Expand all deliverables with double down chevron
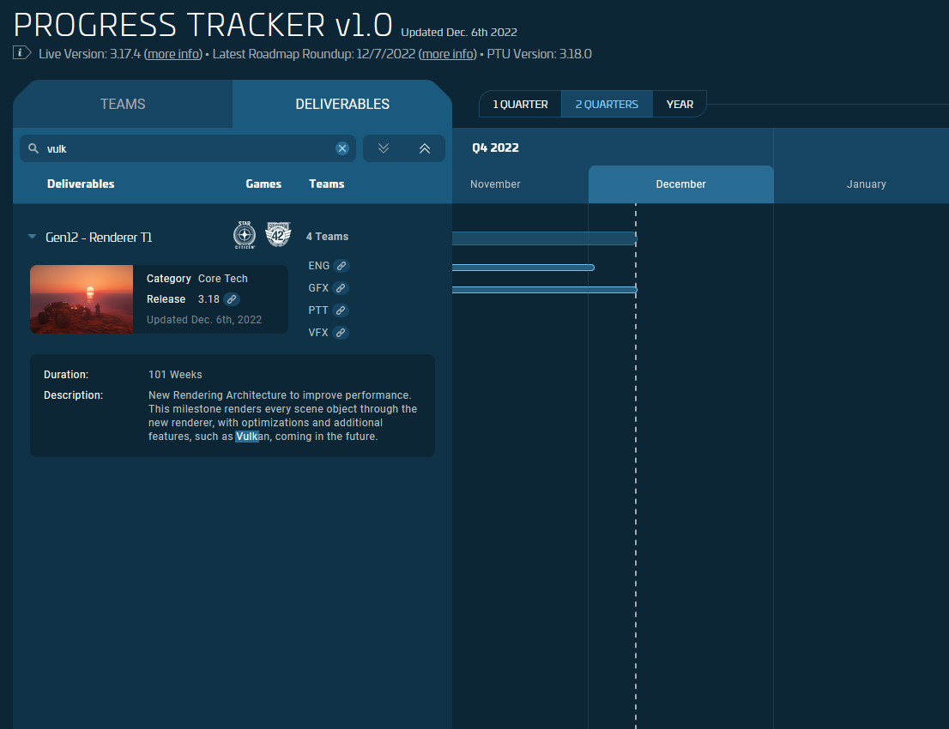 384,148
